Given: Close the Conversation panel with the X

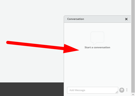Looking at the screenshot, I should pyautogui.click(x=126, y=19).
